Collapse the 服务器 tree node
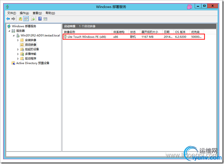Viewport: 224px width, 164px height. coord(9,31)
